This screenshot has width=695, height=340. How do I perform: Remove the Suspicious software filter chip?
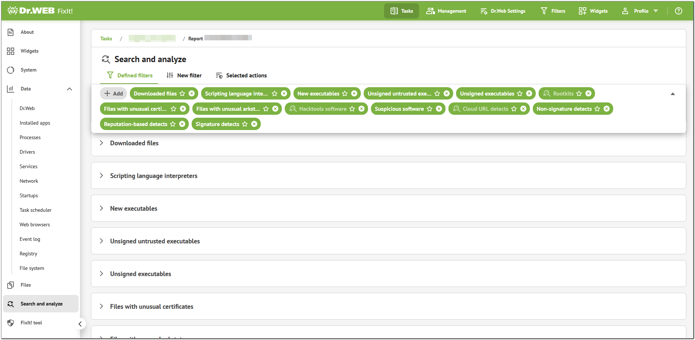click(x=439, y=109)
